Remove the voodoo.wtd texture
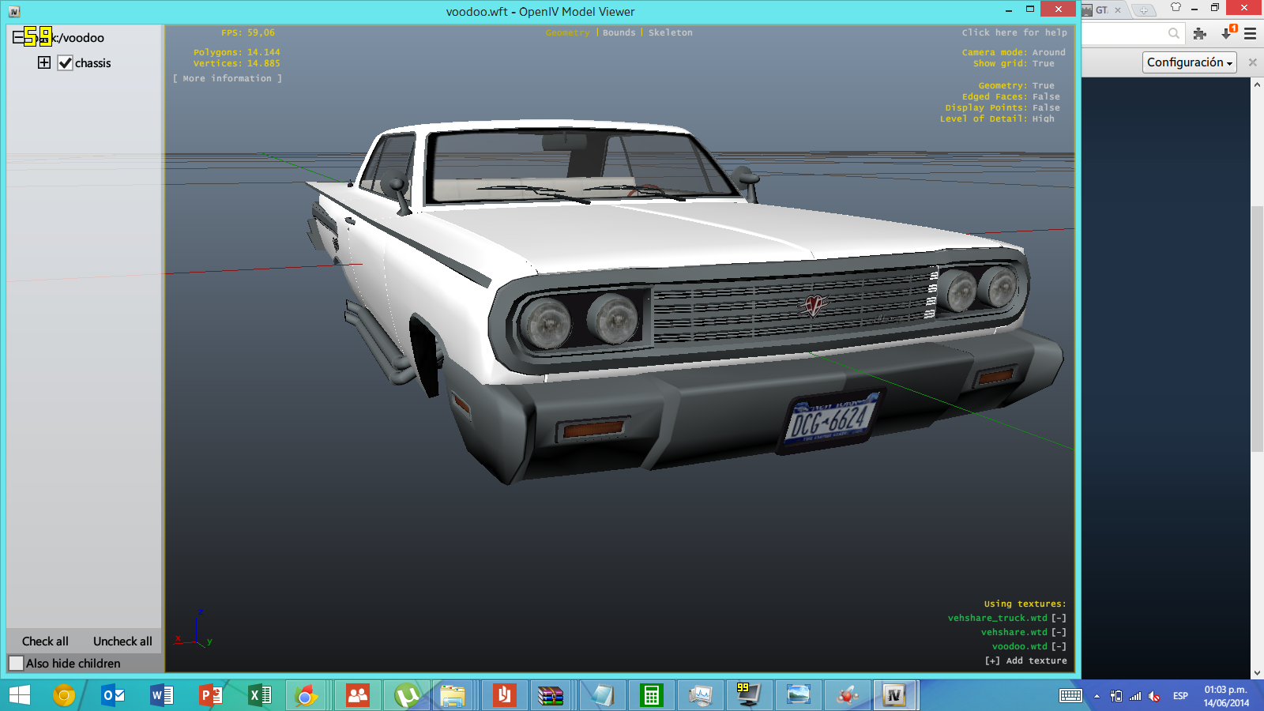1264x711 pixels. 1059,646
